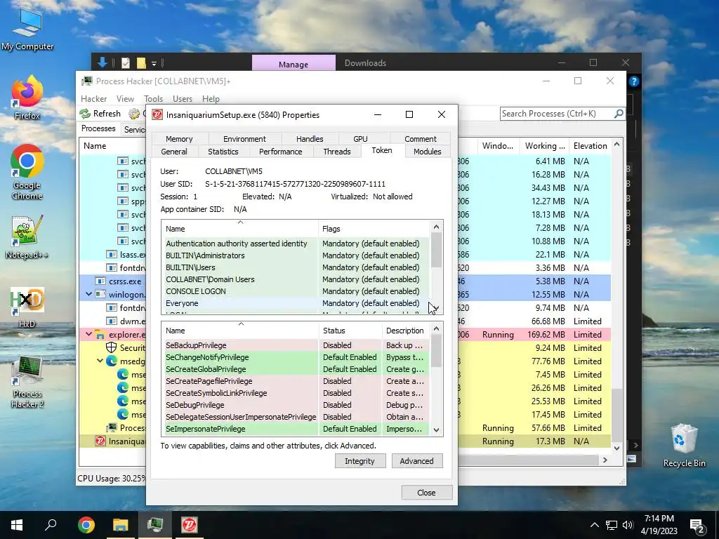Open the View menu
This screenshot has width=719, height=539.
pyautogui.click(x=125, y=98)
